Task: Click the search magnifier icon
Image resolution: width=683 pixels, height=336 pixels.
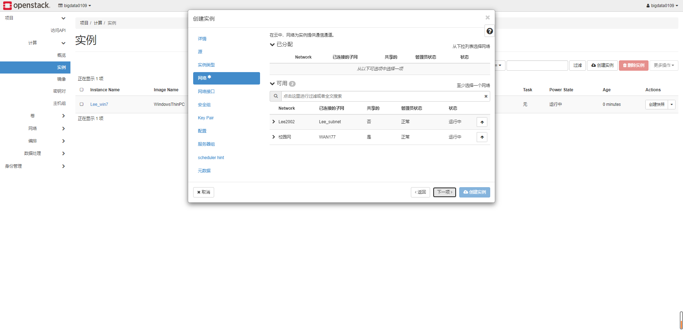Action: click(x=276, y=96)
